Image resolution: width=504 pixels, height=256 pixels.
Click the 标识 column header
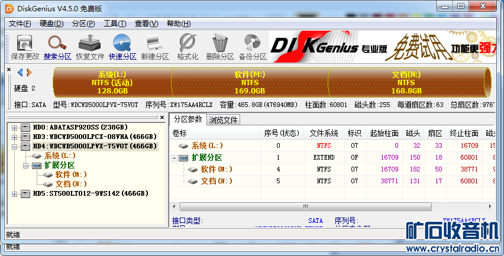tap(354, 132)
